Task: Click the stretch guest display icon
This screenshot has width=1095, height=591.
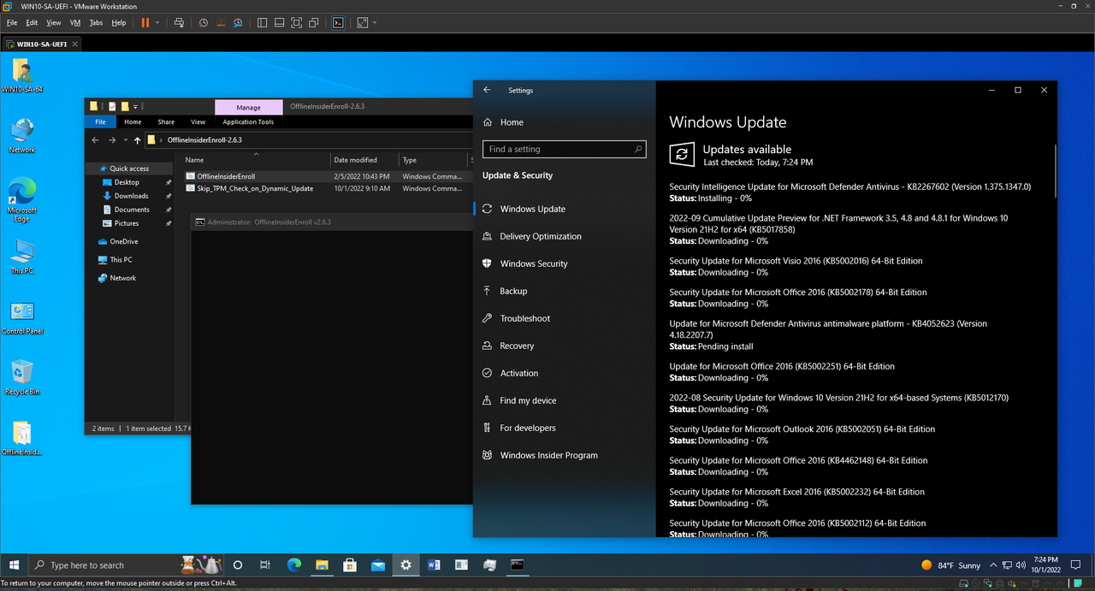Action: pyautogui.click(x=363, y=23)
